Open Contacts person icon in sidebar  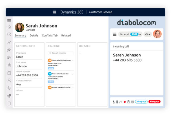pyautogui.click(x=9, y=81)
